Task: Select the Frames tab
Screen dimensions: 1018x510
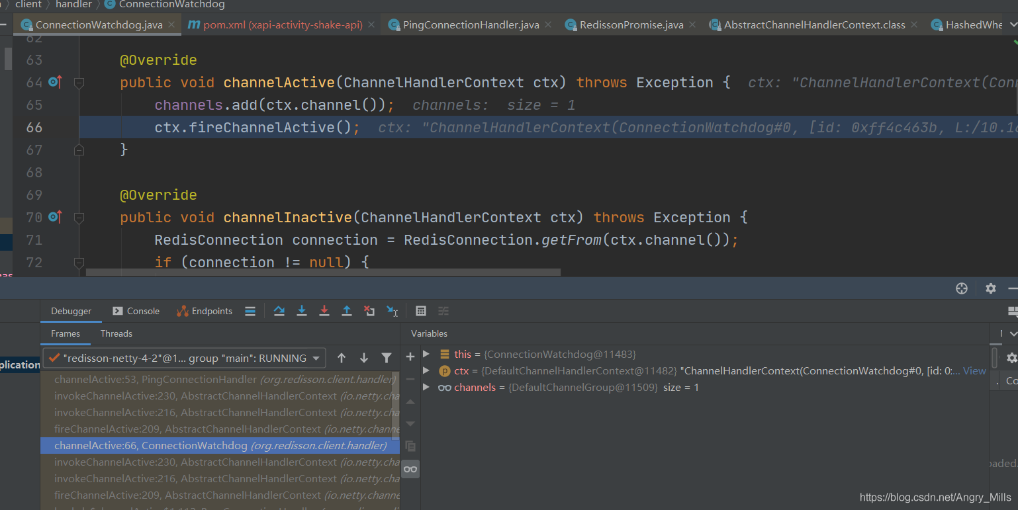Action: 66,333
